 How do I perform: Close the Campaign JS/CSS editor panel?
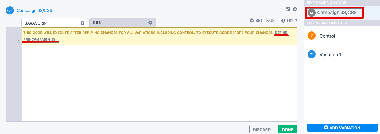[x=295, y=9]
